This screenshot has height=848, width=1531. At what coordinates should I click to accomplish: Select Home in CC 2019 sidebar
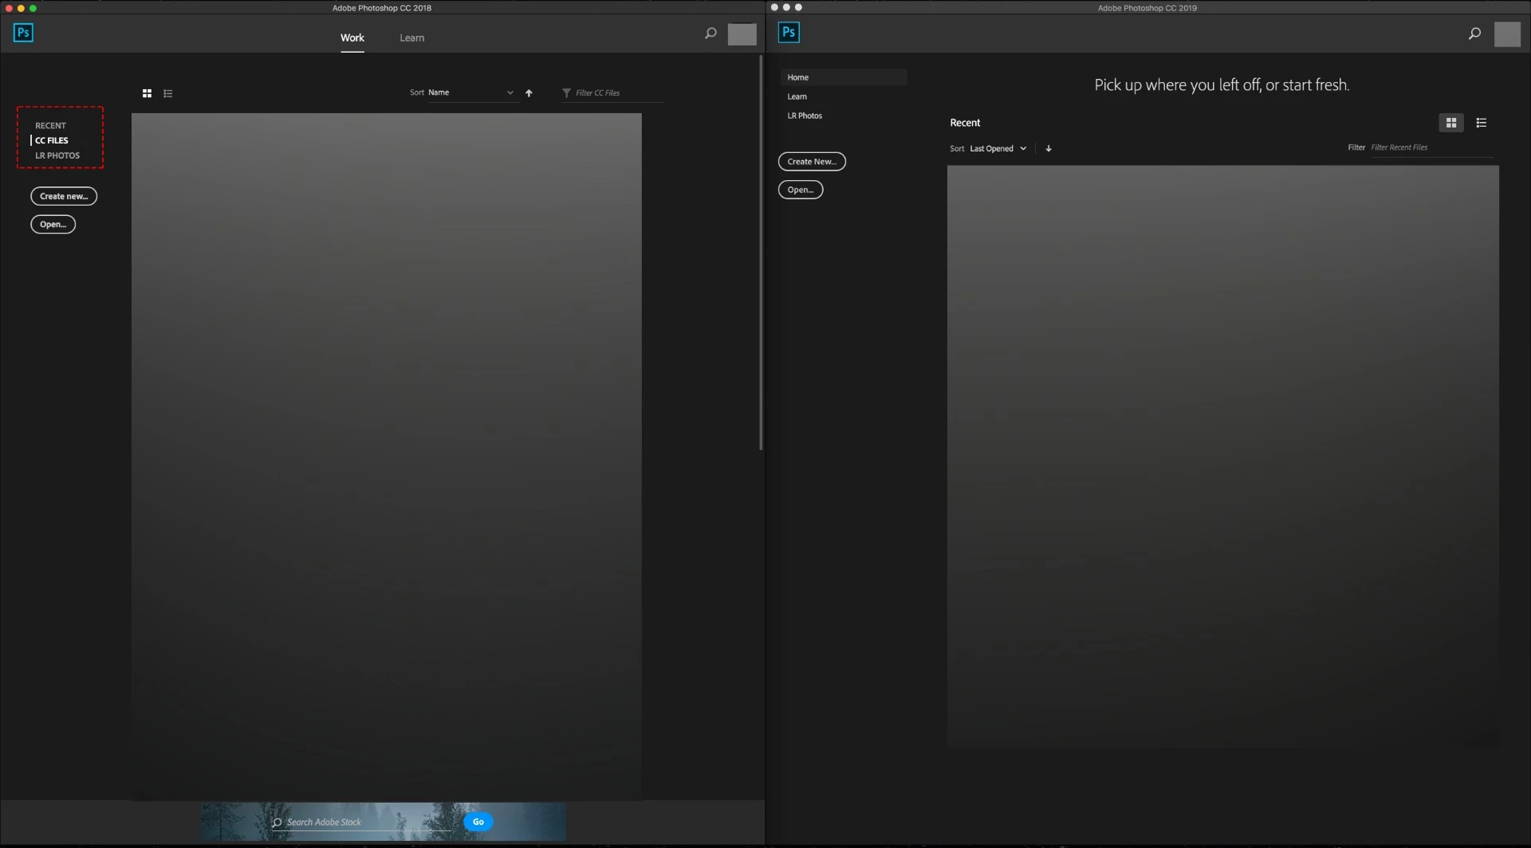844,77
